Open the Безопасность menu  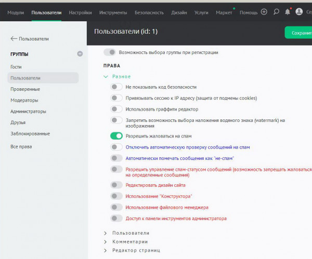(149, 12)
